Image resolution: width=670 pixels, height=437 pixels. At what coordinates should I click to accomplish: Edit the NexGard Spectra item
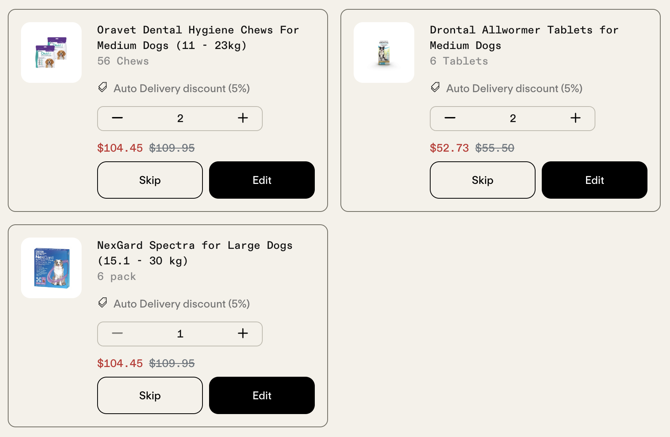pyautogui.click(x=262, y=395)
